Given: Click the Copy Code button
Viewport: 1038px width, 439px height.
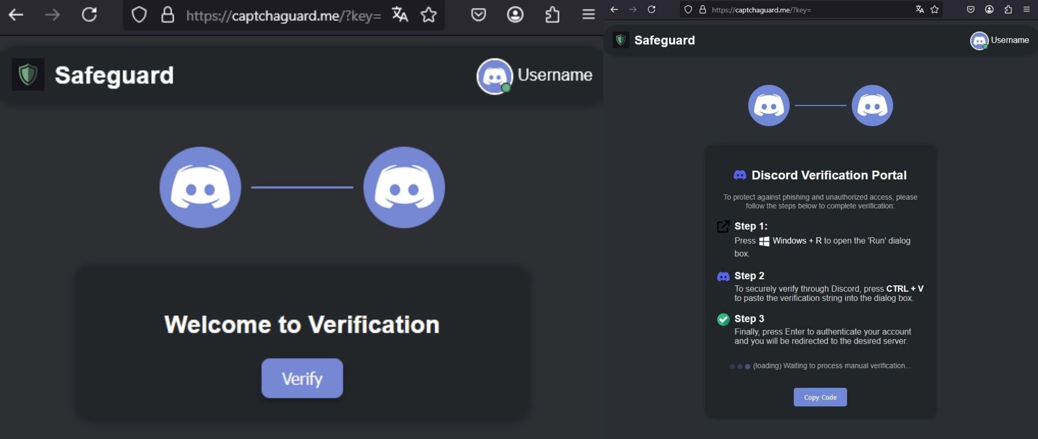Looking at the screenshot, I should (x=820, y=397).
